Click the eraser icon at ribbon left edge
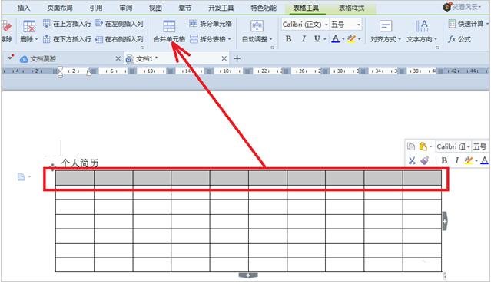 tap(7, 27)
